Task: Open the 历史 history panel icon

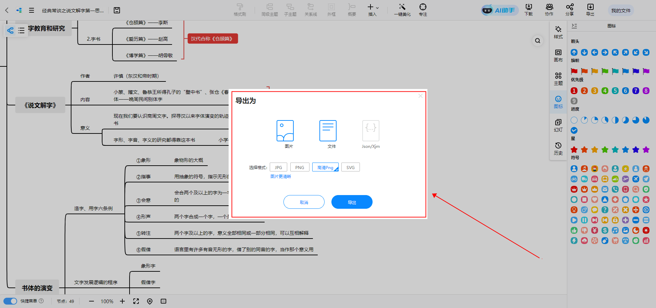Action: click(x=558, y=149)
